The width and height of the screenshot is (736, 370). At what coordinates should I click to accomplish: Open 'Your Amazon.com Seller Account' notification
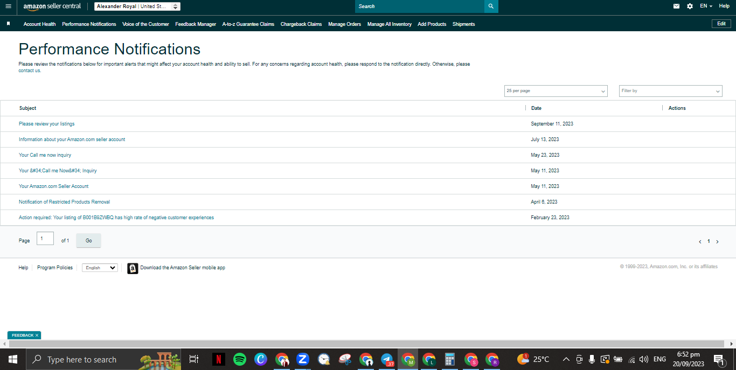[x=54, y=186]
